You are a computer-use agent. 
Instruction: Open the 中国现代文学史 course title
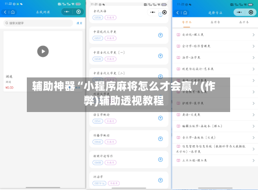pyautogui.click(x=105, y=32)
